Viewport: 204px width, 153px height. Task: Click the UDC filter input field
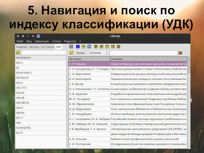click(x=44, y=53)
